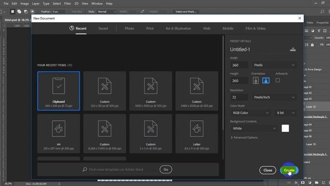Select the Letter 8.5 x 11 in preset

pyautogui.click(x=196, y=134)
